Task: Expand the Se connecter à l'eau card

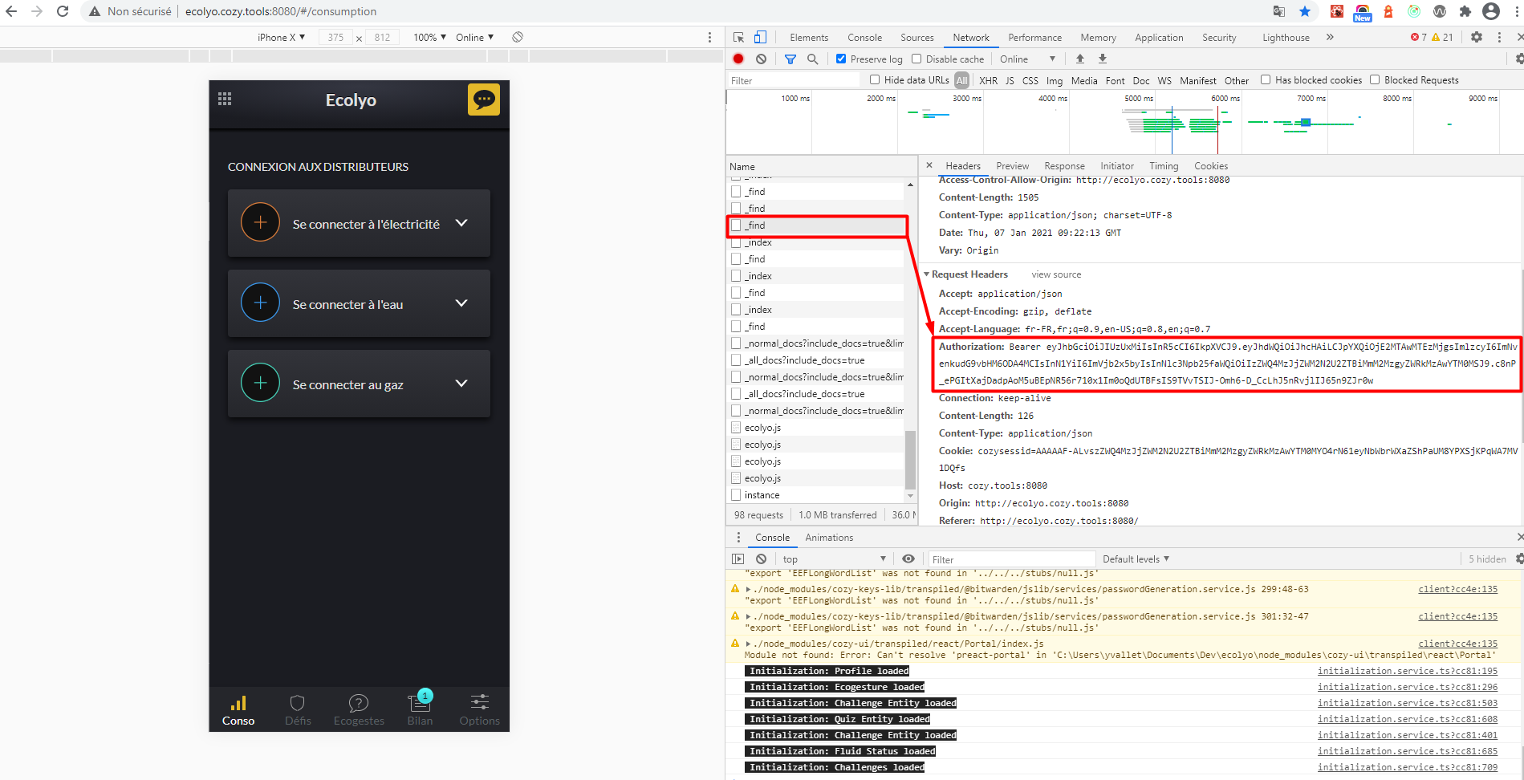Action: (461, 303)
